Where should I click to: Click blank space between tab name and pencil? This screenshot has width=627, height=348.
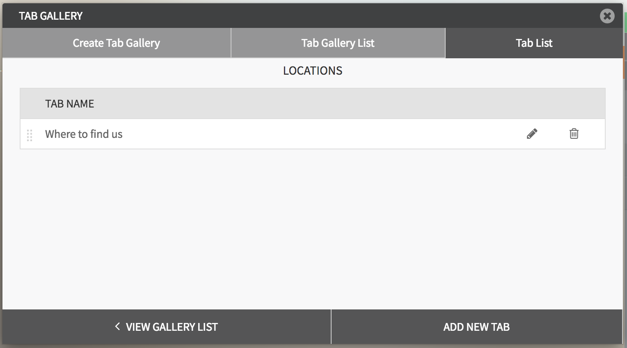[320, 134]
